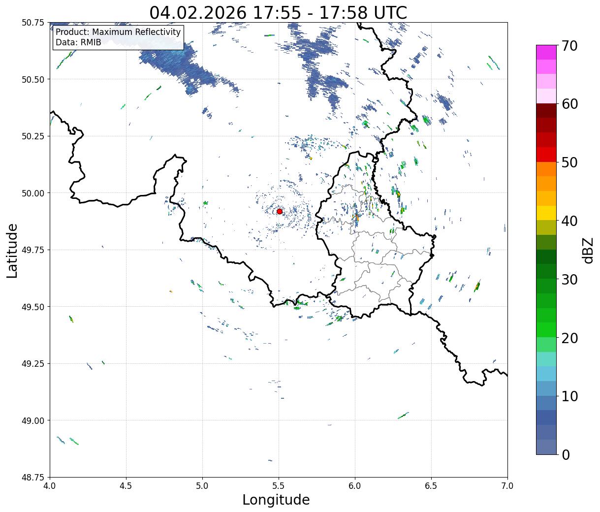The width and height of the screenshot is (600, 512).
Task: Click the colorbar tick label 70
Action: click(570, 46)
